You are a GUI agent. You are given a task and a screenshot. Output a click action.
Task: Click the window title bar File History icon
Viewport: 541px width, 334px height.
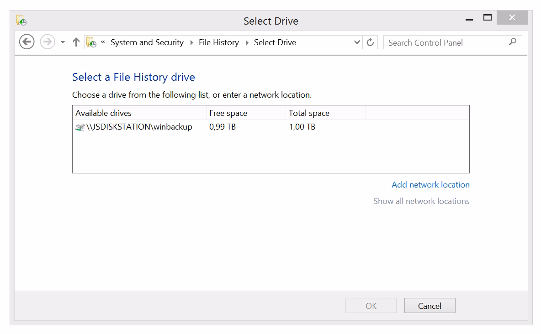click(21, 21)
